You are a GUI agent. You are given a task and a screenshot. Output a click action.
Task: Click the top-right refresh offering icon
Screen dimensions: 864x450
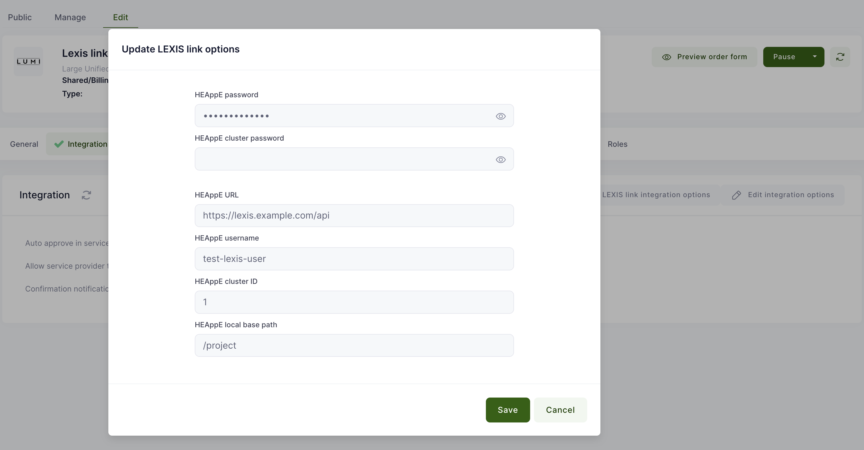[x=840, y=57]
